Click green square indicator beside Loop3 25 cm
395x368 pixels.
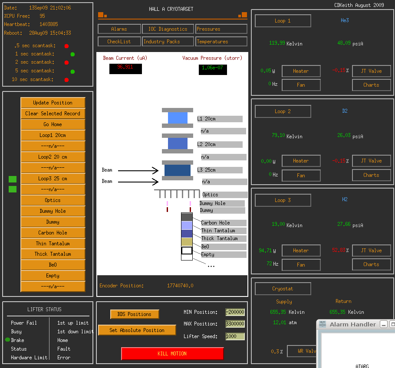click(13, 179)
